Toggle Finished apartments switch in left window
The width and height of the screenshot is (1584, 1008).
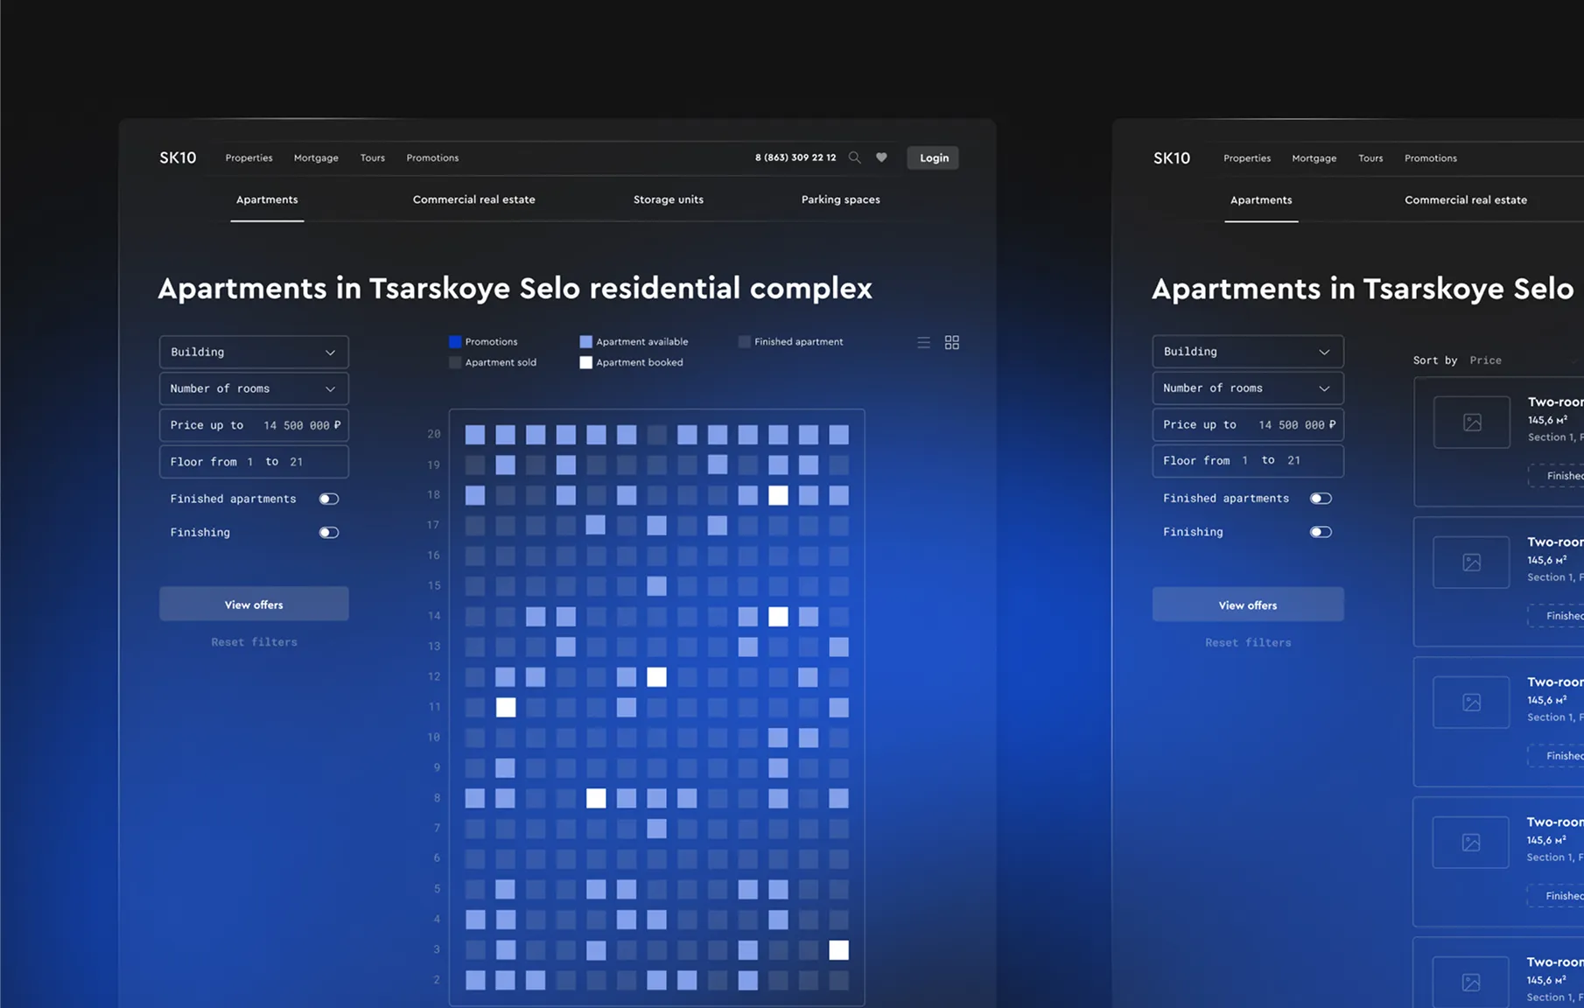click(x=329, y=499)
